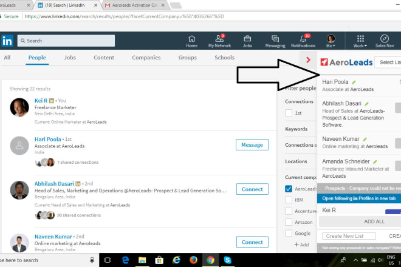Open Sales Nav compass icon

(x=385, y=41)
